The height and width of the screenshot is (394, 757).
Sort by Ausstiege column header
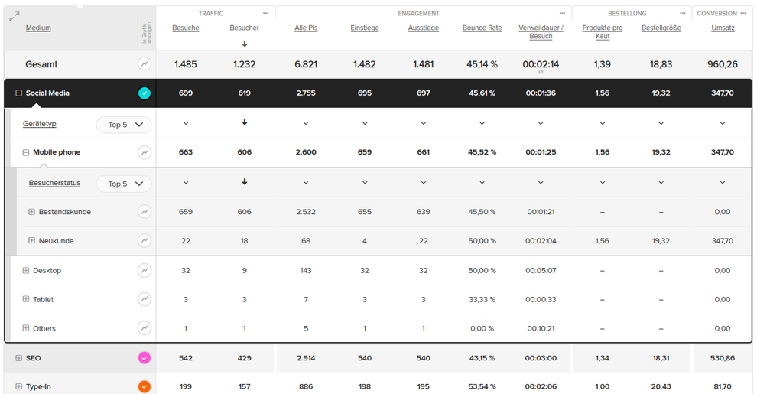pyautogui.click(x=424, y=28)
